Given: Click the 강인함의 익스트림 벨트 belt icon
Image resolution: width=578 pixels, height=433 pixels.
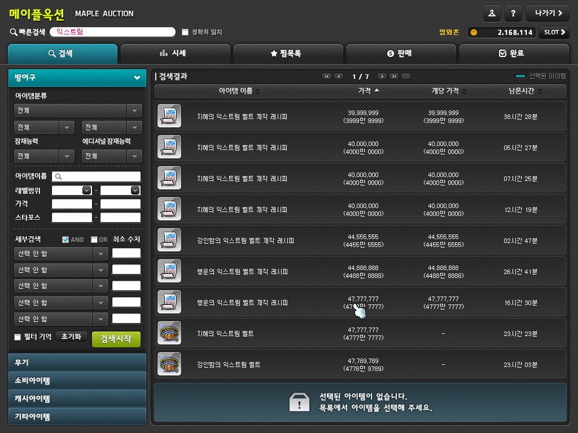Looking at the screenshot, I should pyautogui.click(x=169, y=364).
